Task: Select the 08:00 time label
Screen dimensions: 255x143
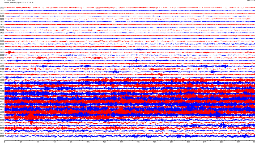Action: click(x=2, y=52)
